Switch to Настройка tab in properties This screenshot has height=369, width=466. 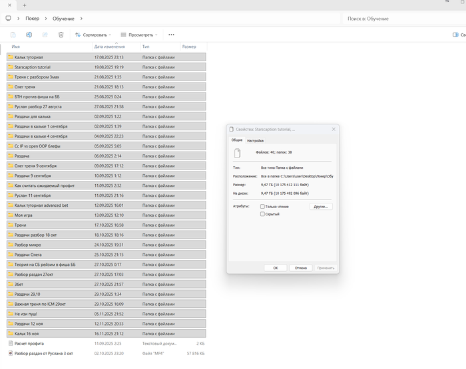255,141
